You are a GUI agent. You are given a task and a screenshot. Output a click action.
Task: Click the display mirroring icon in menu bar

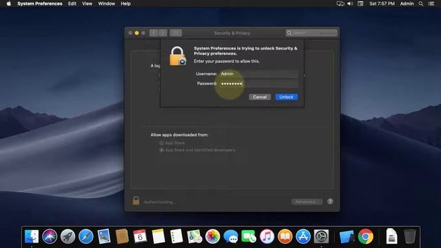pyautogui.click(x=340, y=3)
